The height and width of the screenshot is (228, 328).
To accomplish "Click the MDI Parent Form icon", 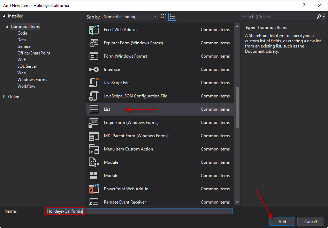I will (93, 136).
